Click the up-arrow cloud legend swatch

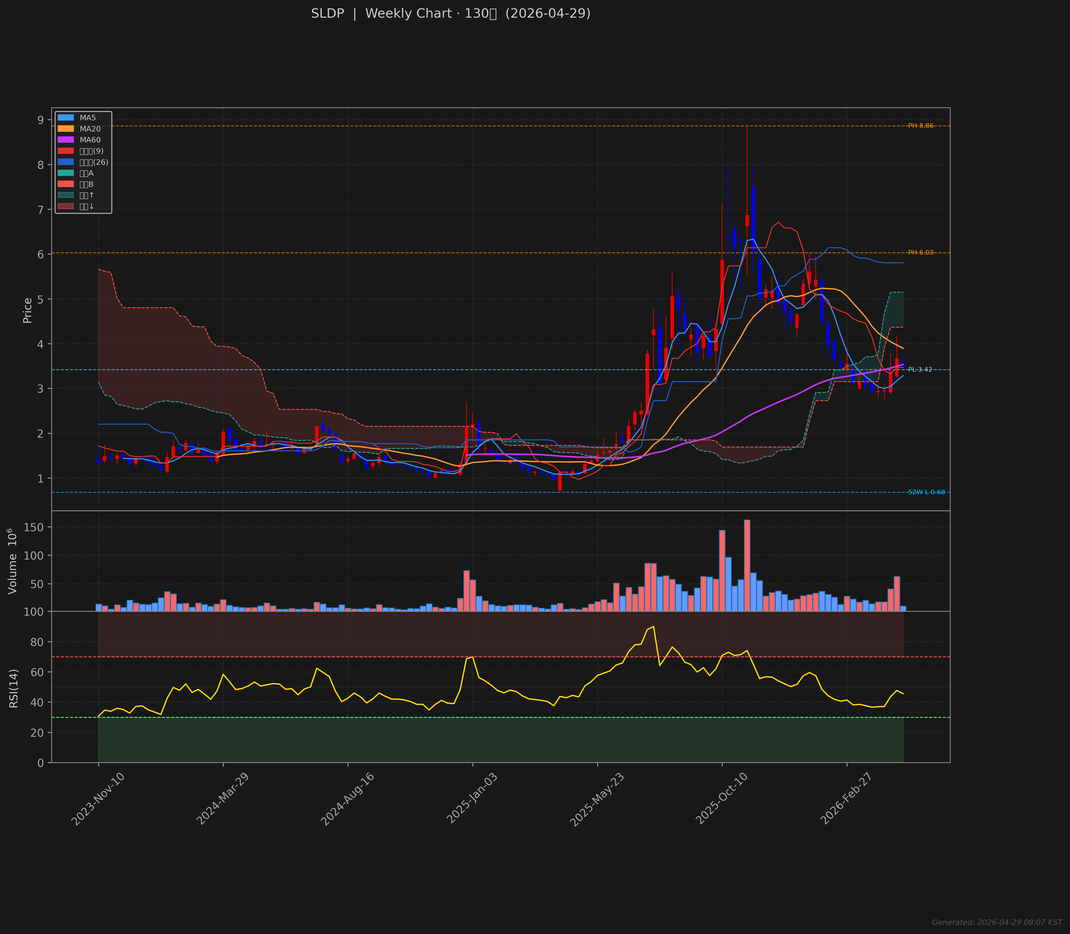[x=66, y=195]
